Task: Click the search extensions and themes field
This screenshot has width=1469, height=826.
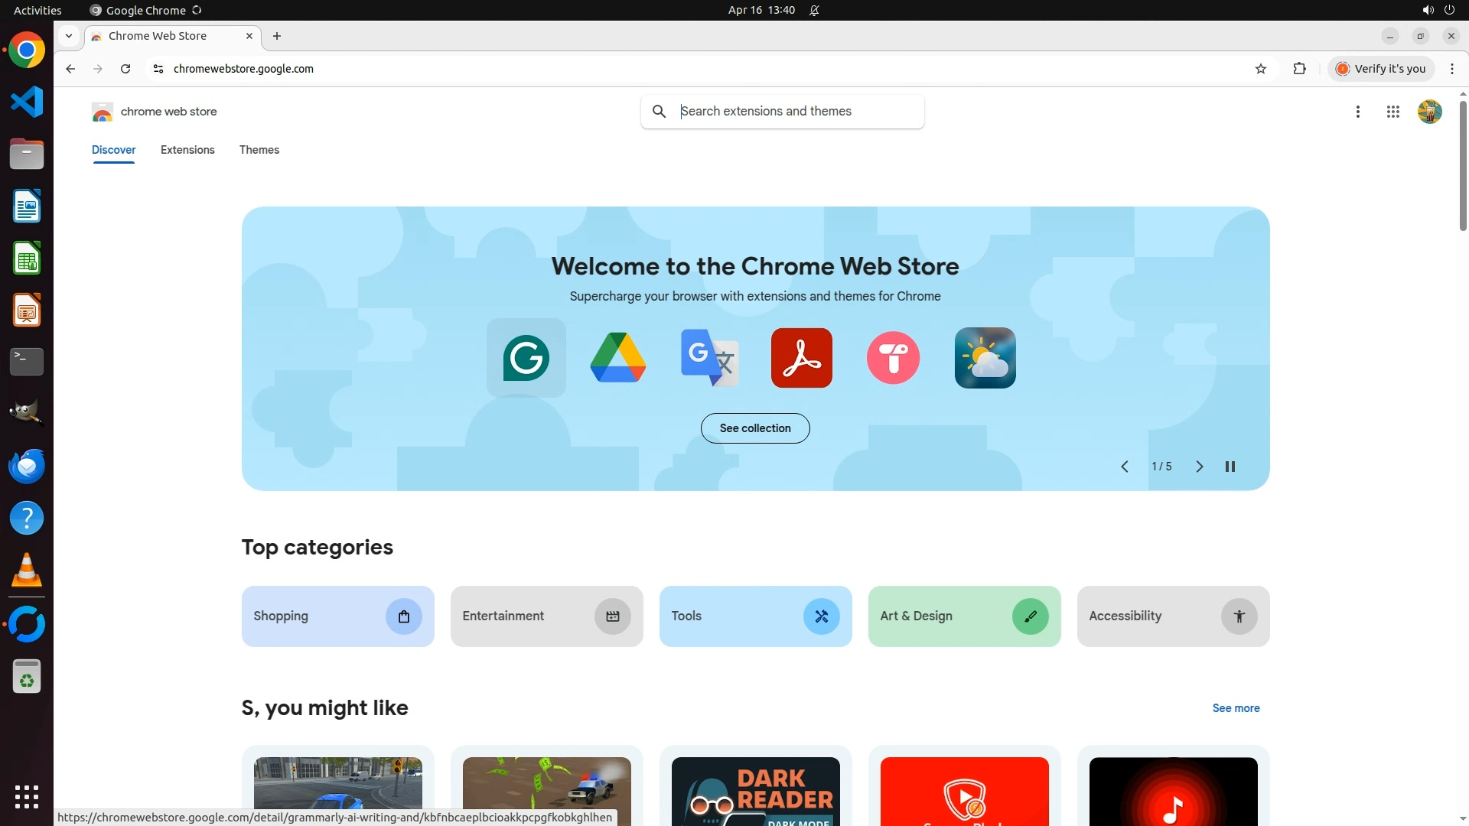Action: 796,112
